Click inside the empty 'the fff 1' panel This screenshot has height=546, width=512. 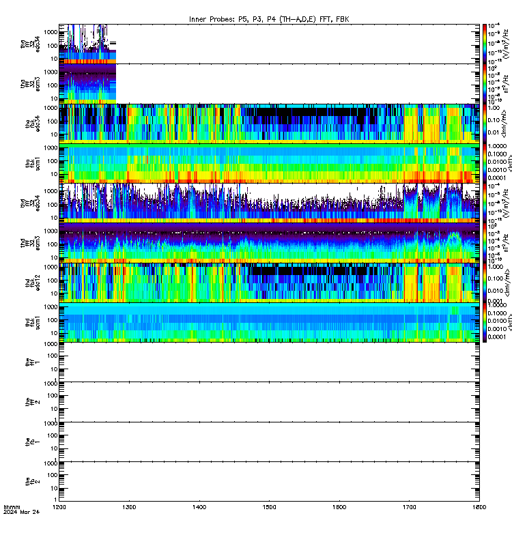269,362
